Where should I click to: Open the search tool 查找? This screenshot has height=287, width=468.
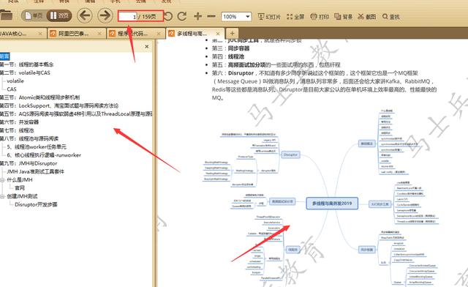point(390,17)
